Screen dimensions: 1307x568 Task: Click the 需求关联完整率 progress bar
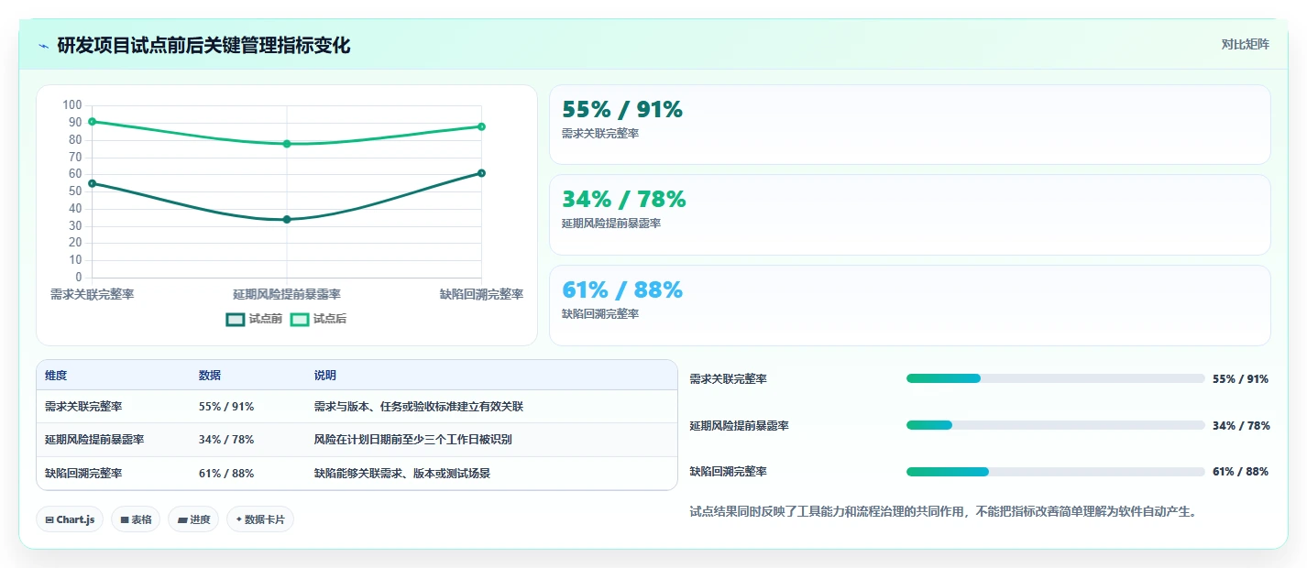pyautogui.click(x=1055, y=378)
